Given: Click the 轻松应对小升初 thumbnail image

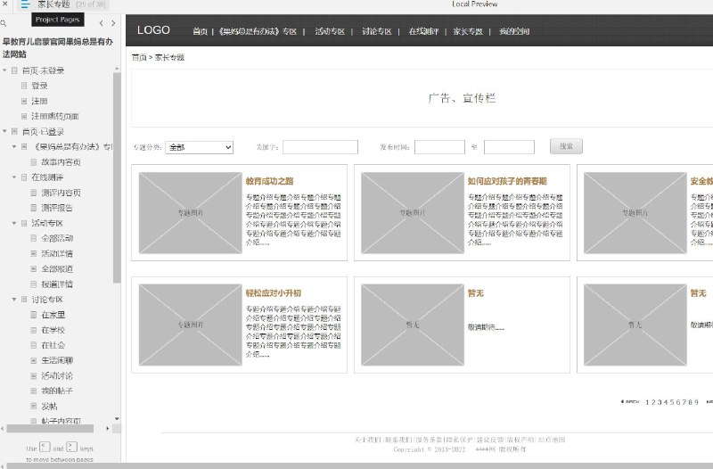Looking at the screenshot, I should point(191,325).
